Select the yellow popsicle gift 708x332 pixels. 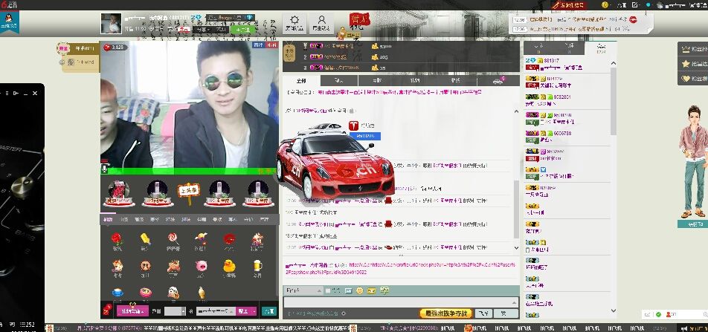(x=145, y=240)
